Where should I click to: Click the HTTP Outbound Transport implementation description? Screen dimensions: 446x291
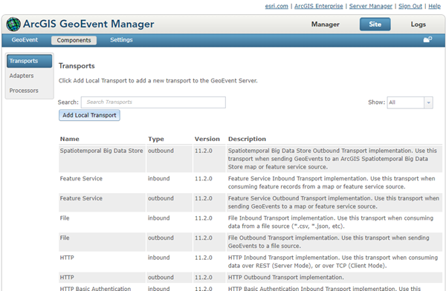tap(286, 277)
